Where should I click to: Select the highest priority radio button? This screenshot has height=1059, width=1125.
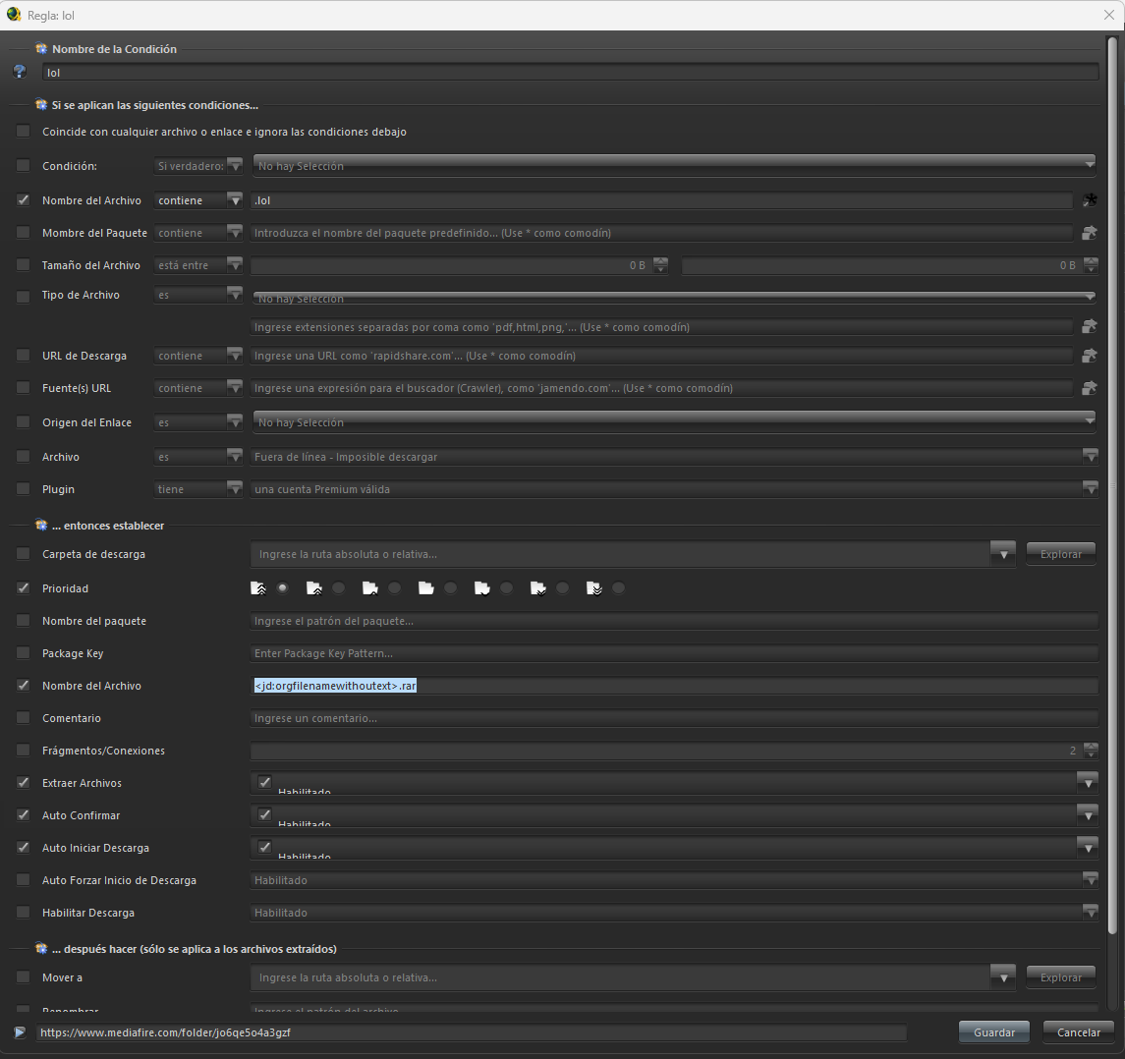(283, 588)
